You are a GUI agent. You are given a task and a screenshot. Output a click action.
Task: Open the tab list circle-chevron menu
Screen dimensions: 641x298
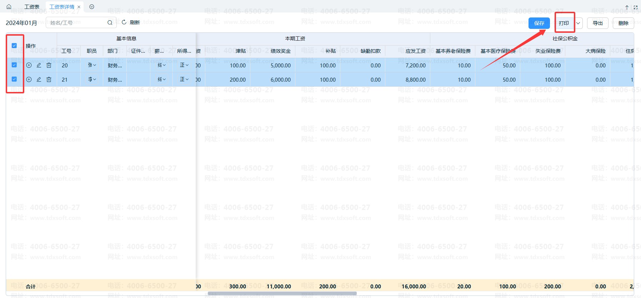(92, 7)
